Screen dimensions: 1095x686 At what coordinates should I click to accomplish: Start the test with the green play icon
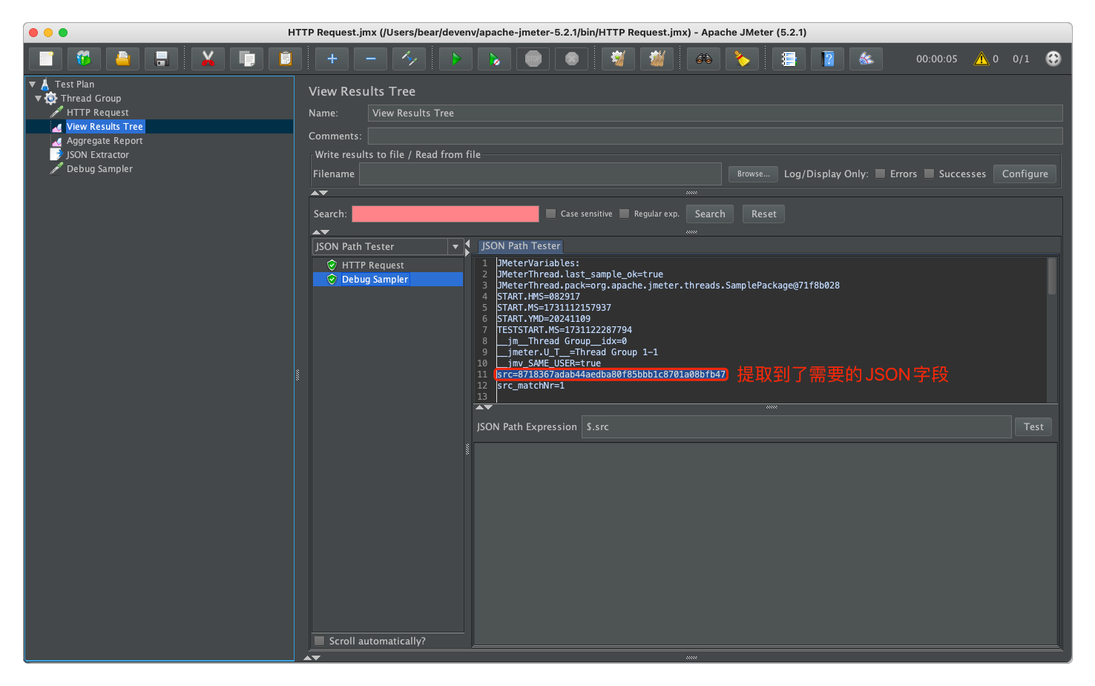point(456,59)
